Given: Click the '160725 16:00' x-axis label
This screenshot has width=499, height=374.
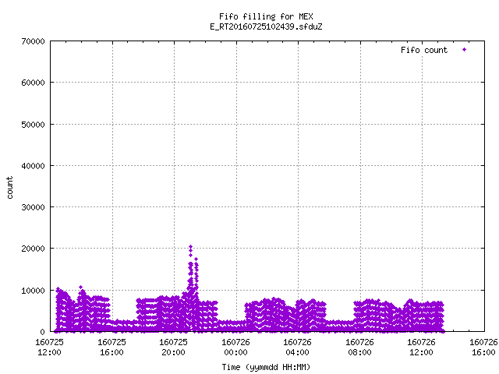Looking at the screenshot, I should [x=111, y=348].
